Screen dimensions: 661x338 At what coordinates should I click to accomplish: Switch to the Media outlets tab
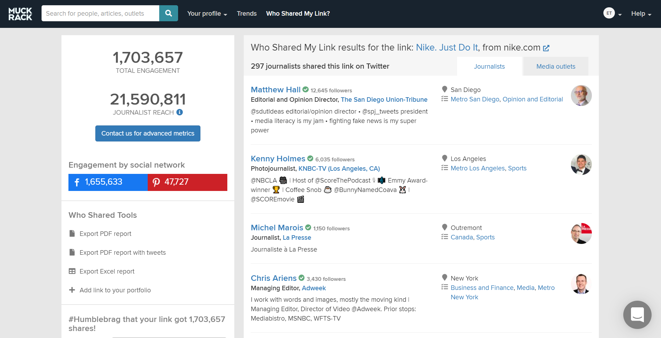[556, 67]
